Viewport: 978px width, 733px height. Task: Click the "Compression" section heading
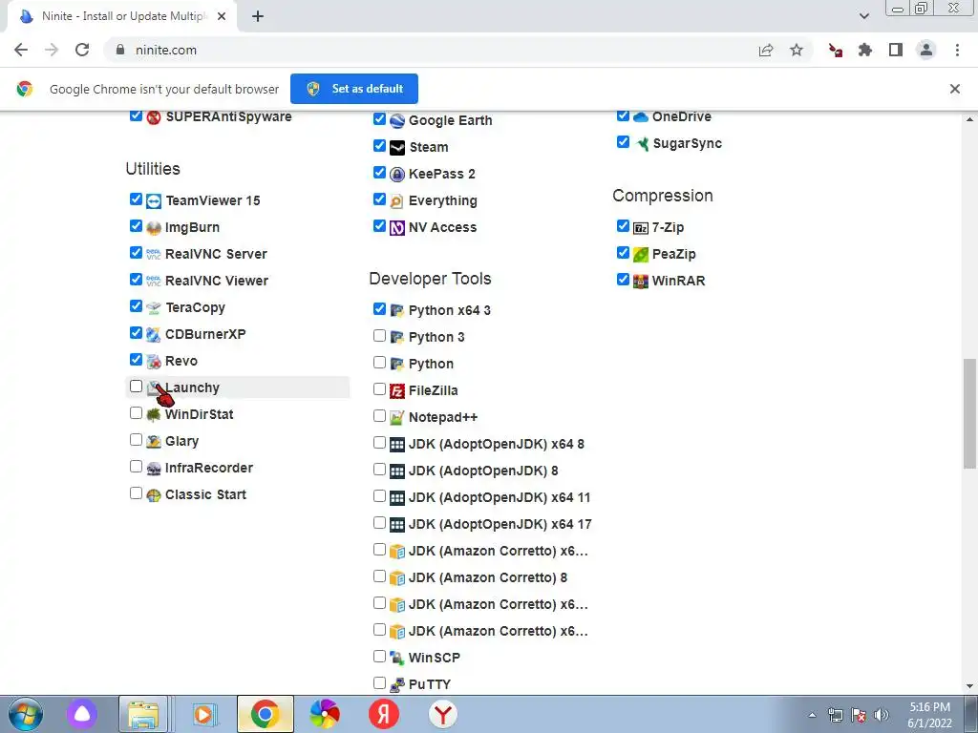point(663,196)
